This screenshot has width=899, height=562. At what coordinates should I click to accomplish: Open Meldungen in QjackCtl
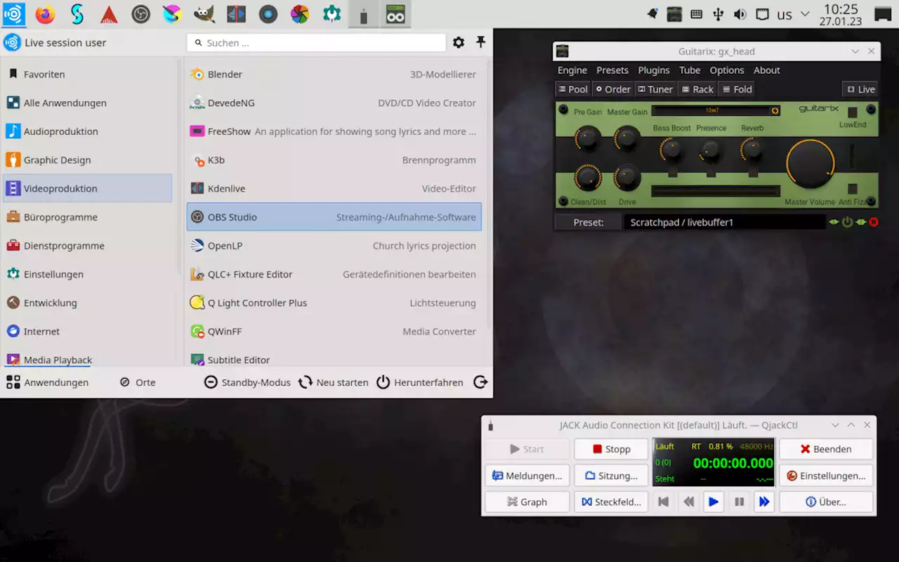(527, 476)
